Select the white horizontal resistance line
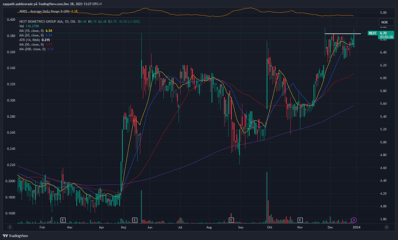Image resolution: width=398 pixels, height=240 pixels. (343, 33)
